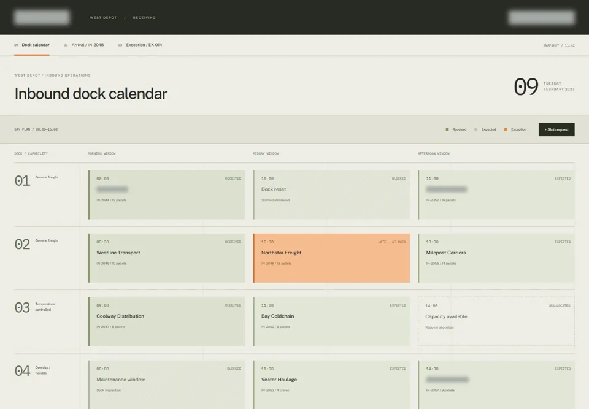Click the LATE - AT DOCK status label
589x409 pixels.
point(392,242)
